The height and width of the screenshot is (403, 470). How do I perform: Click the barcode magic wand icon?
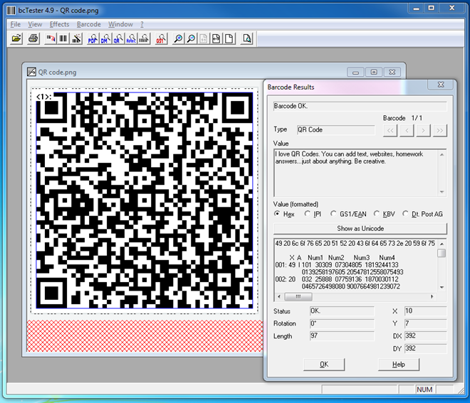click(x=76, y=38)
